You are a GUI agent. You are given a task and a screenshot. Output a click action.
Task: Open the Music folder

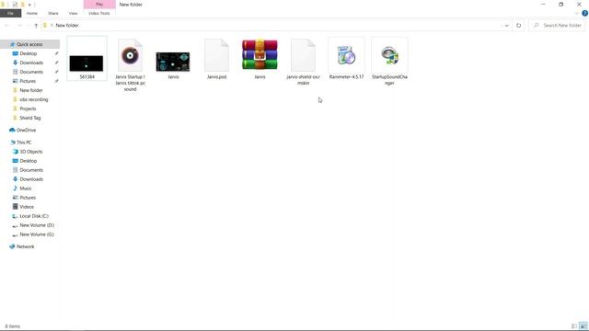point(26,188)
